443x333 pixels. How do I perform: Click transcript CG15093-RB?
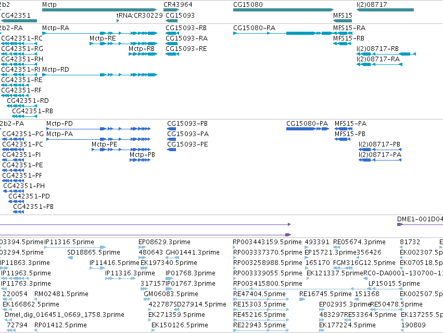point(186,28)
